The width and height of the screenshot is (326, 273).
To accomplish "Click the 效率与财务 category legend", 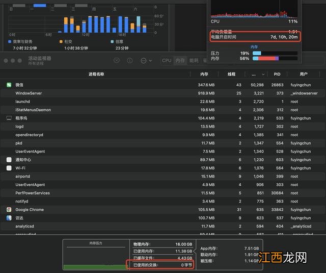I will tap(20, 42).
